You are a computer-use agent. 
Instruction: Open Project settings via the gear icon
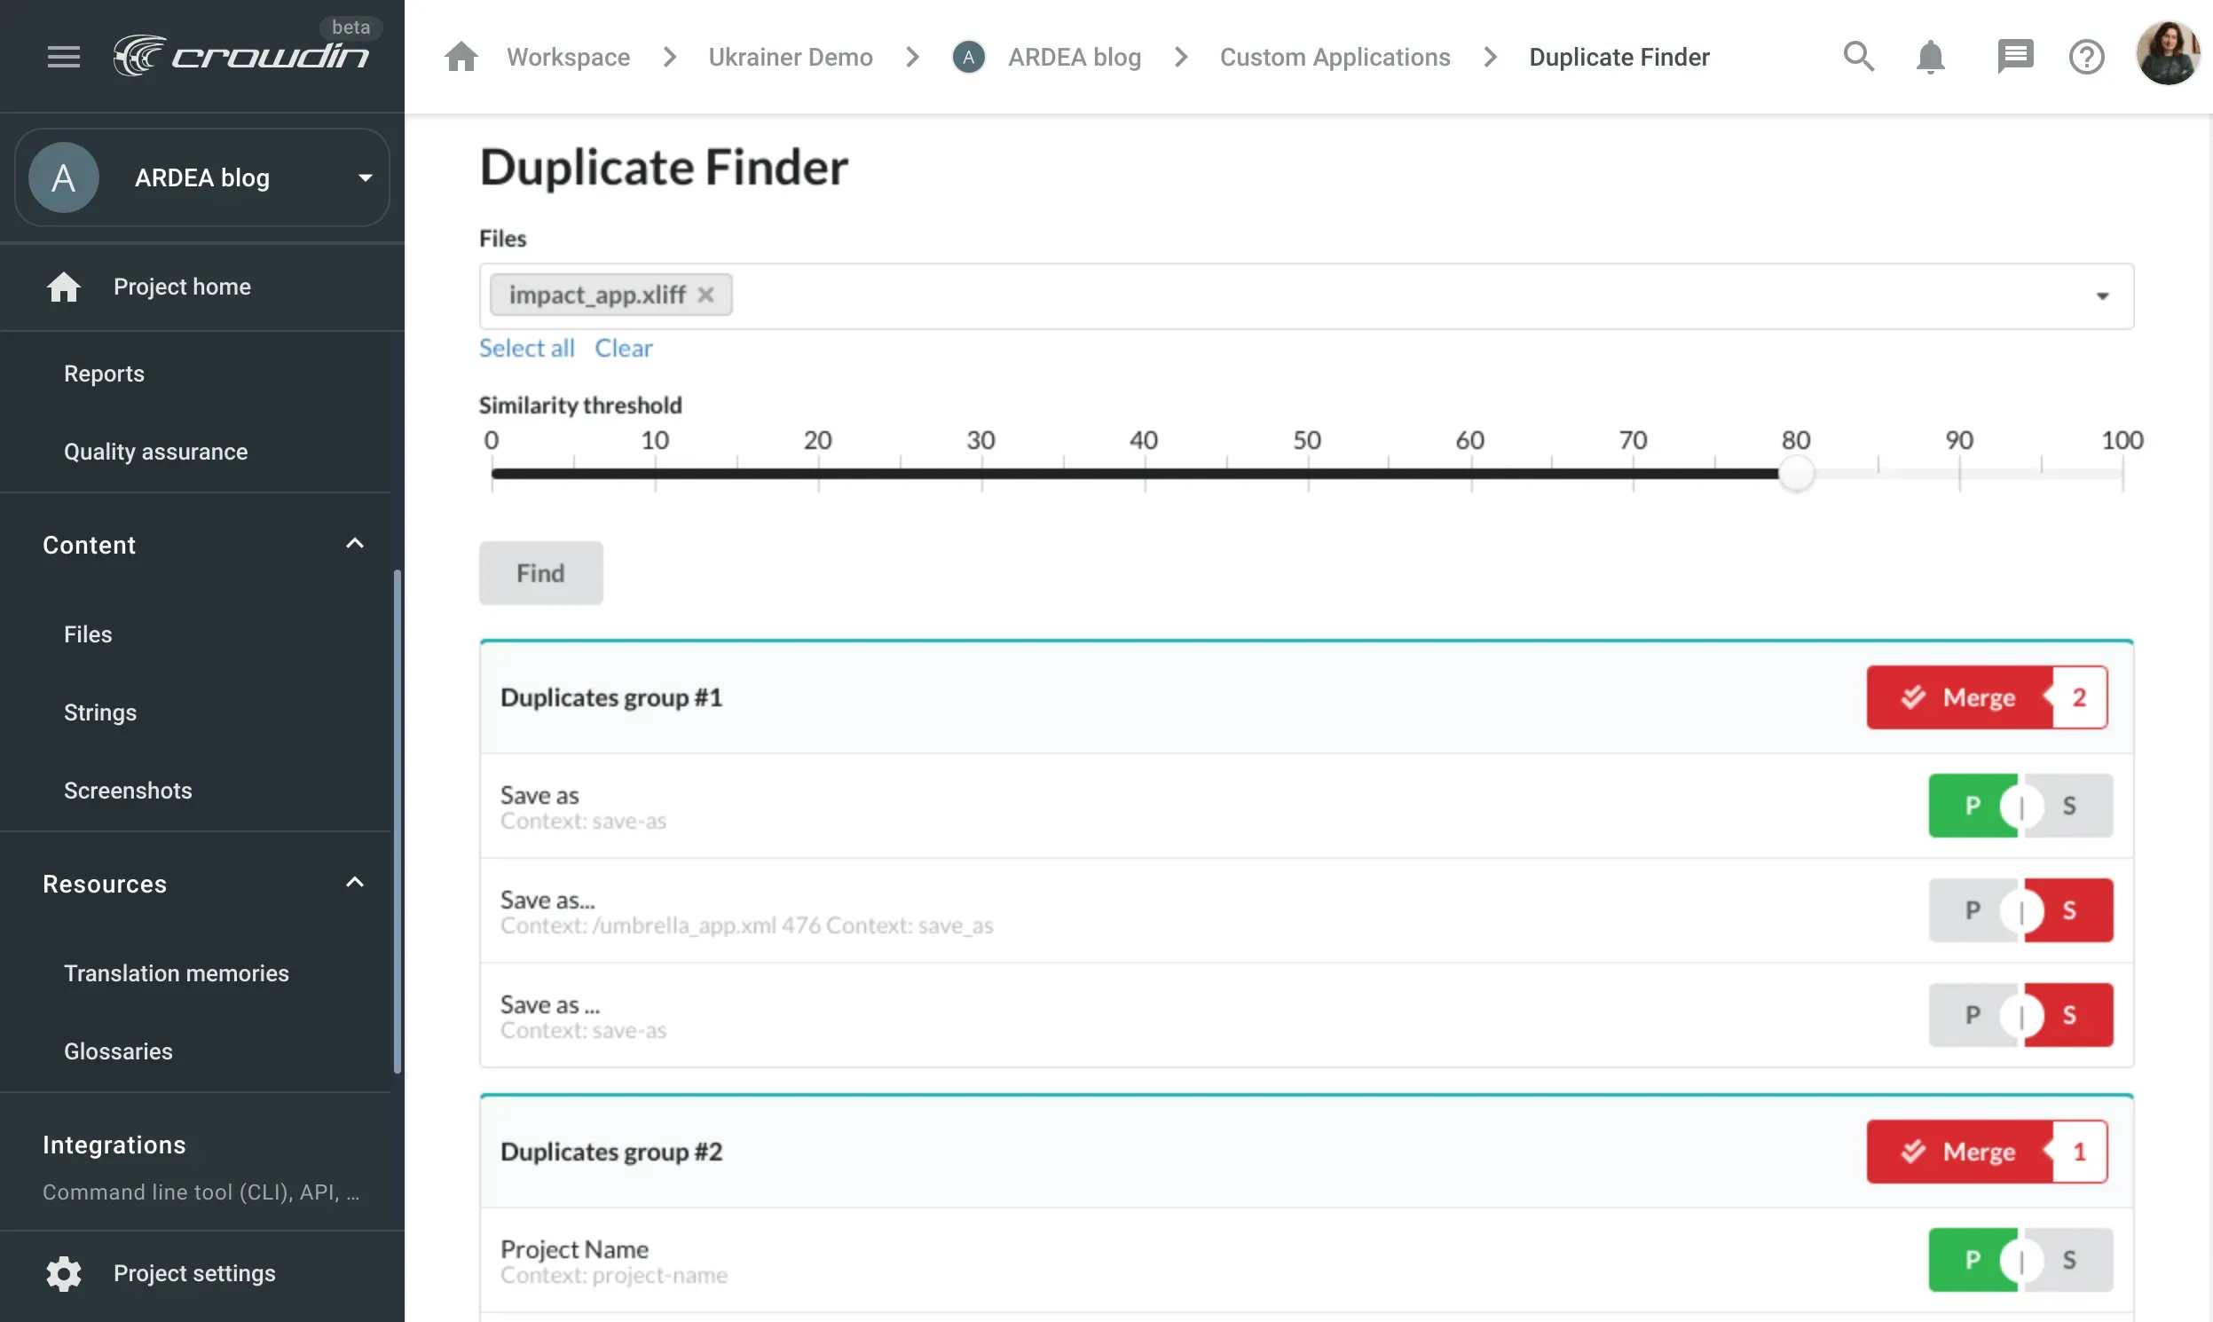(63, 1273)
